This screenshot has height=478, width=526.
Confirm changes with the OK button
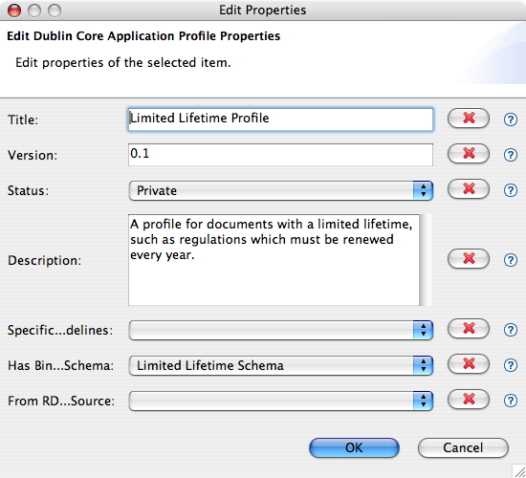tap(354, 447)
